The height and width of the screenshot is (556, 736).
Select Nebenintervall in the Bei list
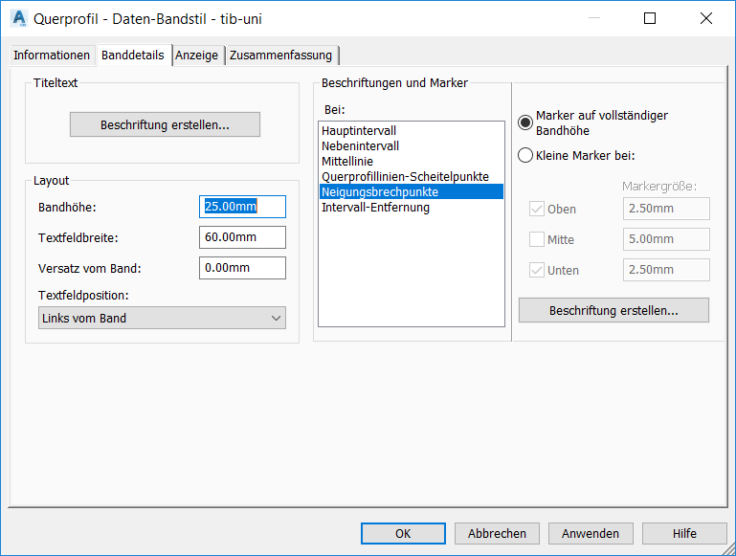click(361, 146)
